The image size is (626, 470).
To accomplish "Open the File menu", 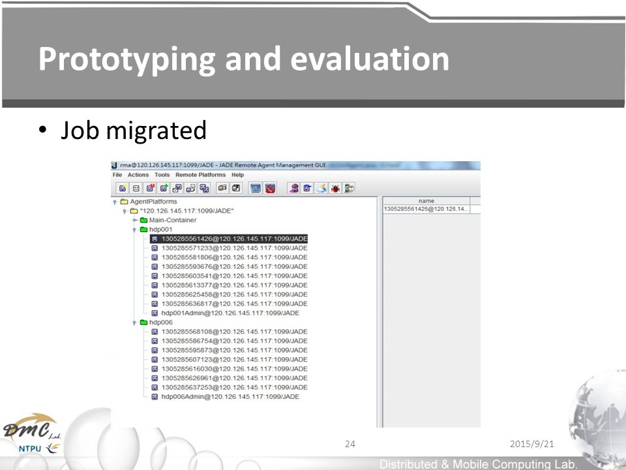I will 117,175.
